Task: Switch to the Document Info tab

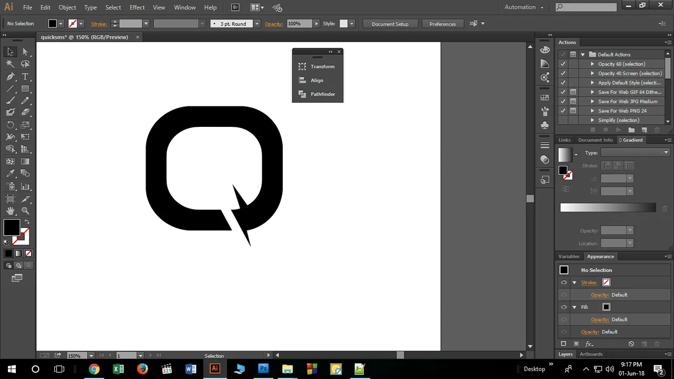Action: (x=595, y=140)
